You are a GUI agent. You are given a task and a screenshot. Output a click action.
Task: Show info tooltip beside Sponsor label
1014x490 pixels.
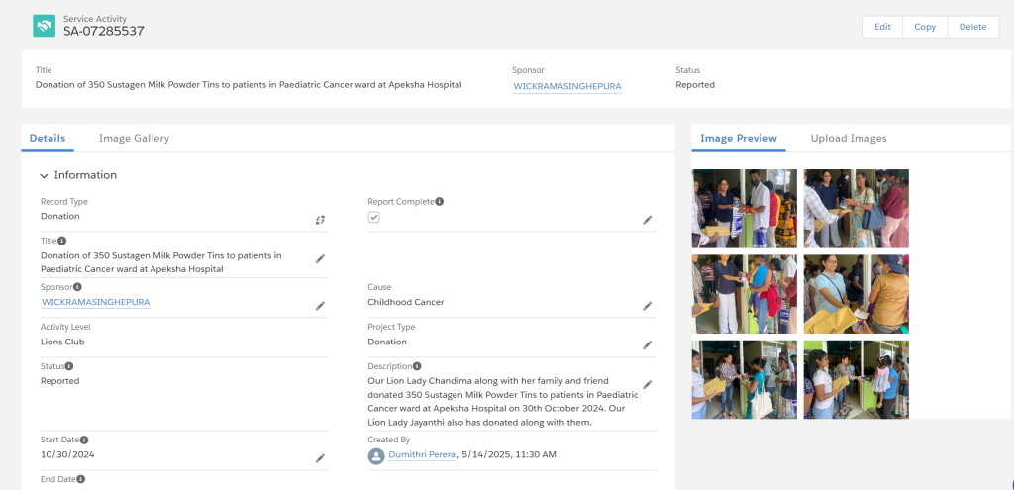[77, 287]
